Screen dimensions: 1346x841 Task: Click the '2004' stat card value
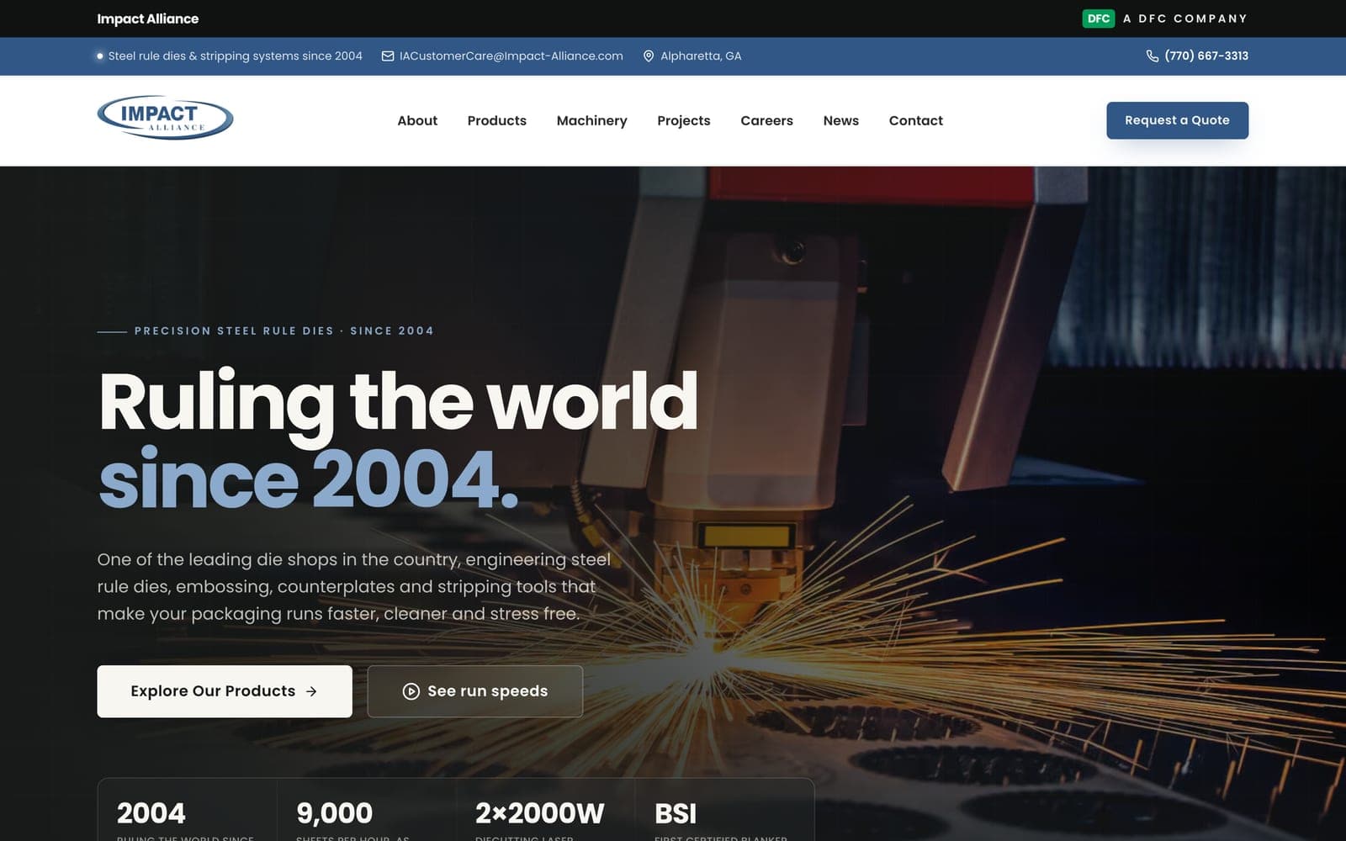click(x=151, y=813)
